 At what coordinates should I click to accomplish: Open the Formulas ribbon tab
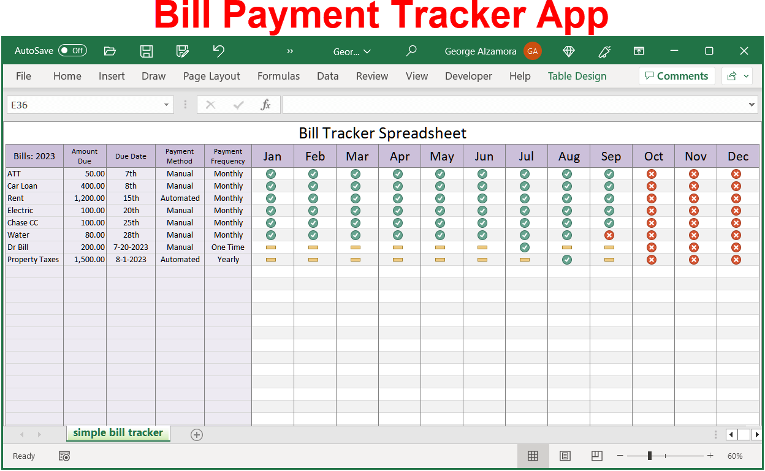(x=278, y=76)
